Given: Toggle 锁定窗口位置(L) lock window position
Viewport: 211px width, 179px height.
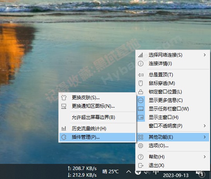Looking at the screenshot, I should coord(173,92).
